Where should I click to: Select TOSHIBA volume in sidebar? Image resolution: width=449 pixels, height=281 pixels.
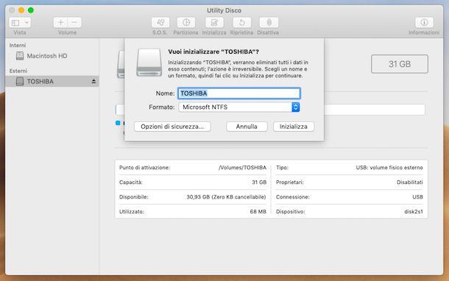(x=52, y=82)
